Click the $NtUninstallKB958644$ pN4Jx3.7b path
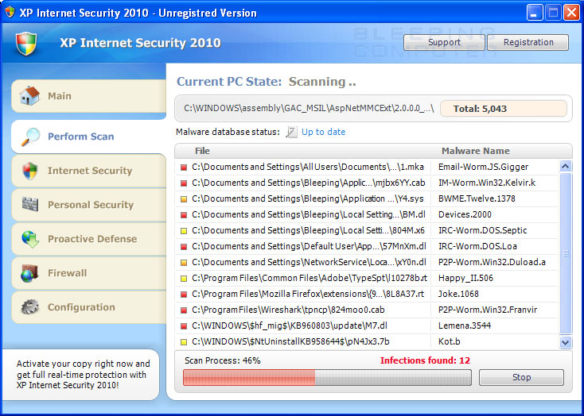This screenshot has height=416, width=584. pyautogui.click(x=290, y=341)
